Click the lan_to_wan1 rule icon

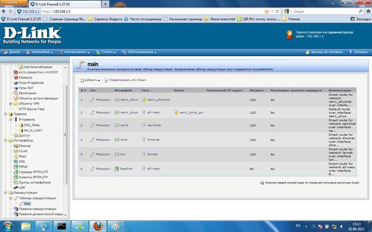pos(21,130)
